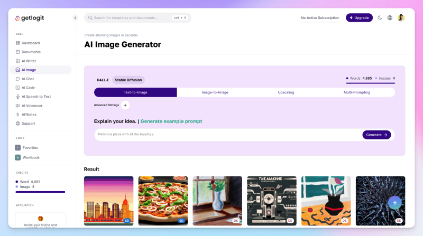Open the AI Chat menu item label

[x=28, y=79]
